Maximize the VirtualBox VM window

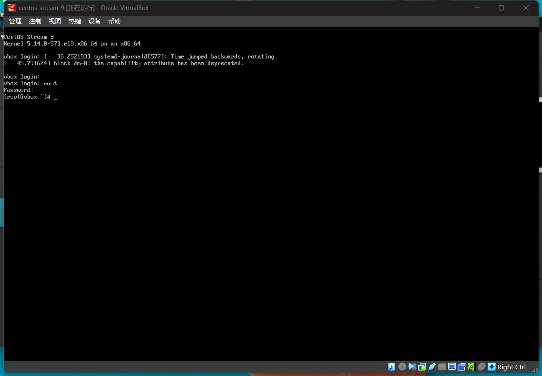tap(501, 8)
